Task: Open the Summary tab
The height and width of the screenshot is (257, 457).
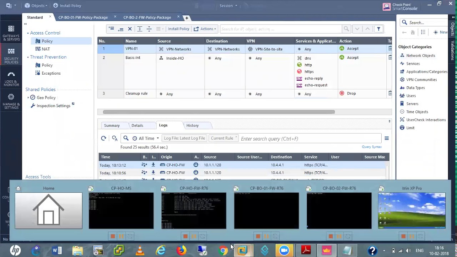Action: [112, 126]
